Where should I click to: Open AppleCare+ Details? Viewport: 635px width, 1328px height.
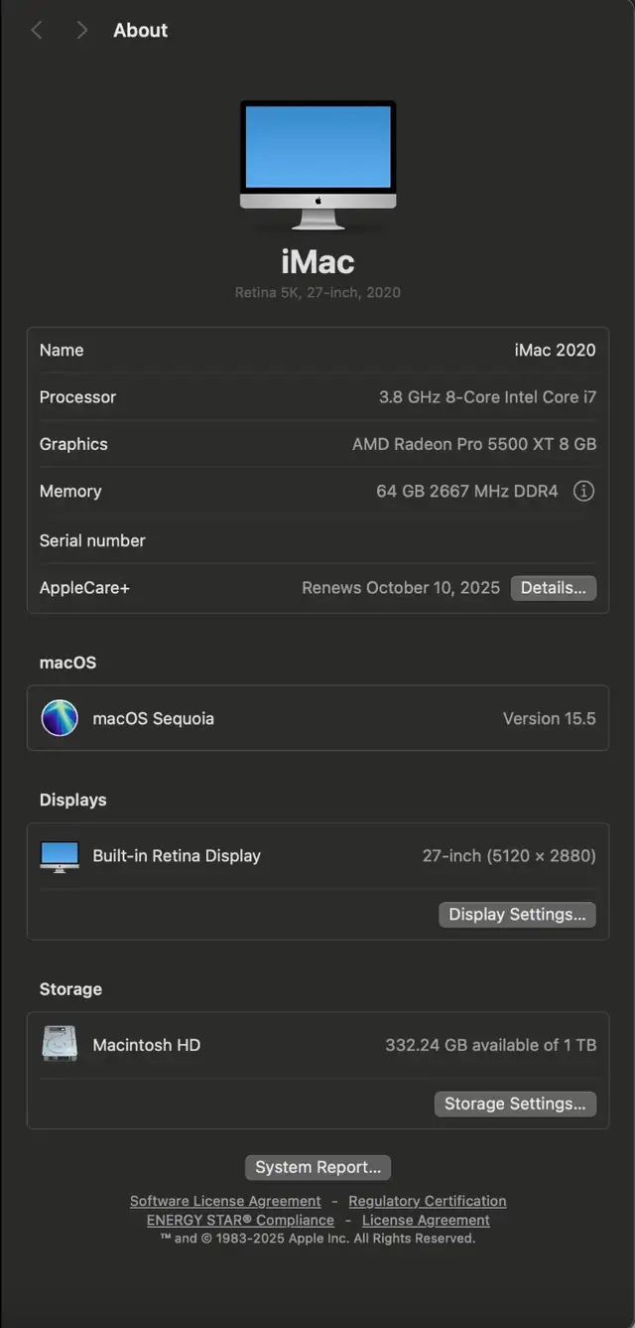coord(554,588)
